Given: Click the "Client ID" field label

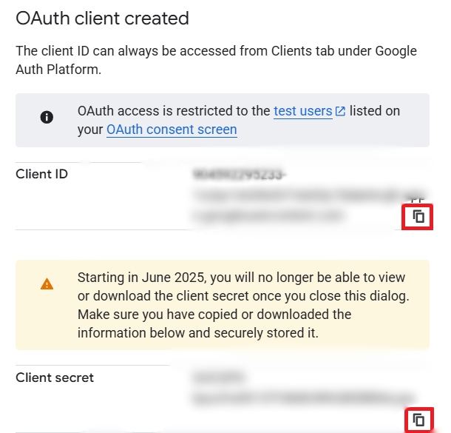Looking at the screenshot, I should (x=42, y=174).
